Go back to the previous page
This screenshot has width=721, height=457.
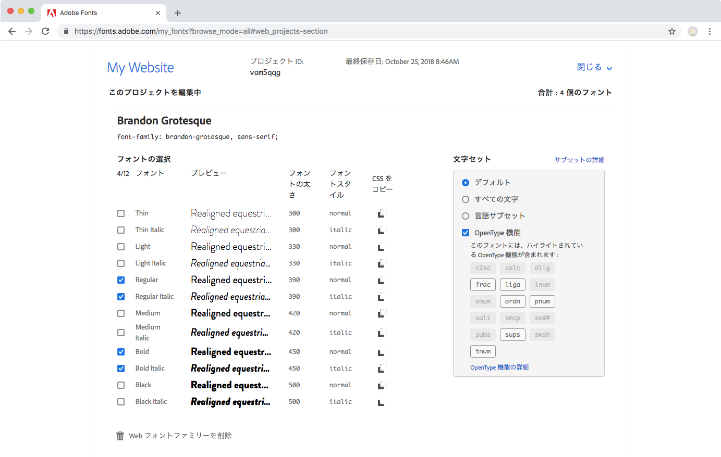(12, 31)
